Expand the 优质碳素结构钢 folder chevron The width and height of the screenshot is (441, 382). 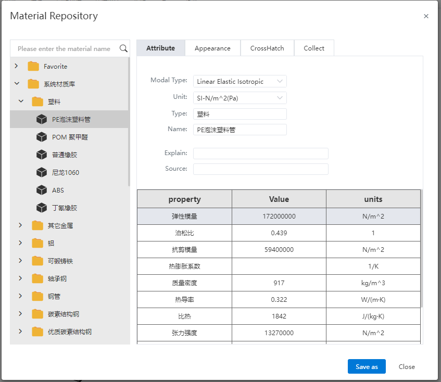point(20,332)
